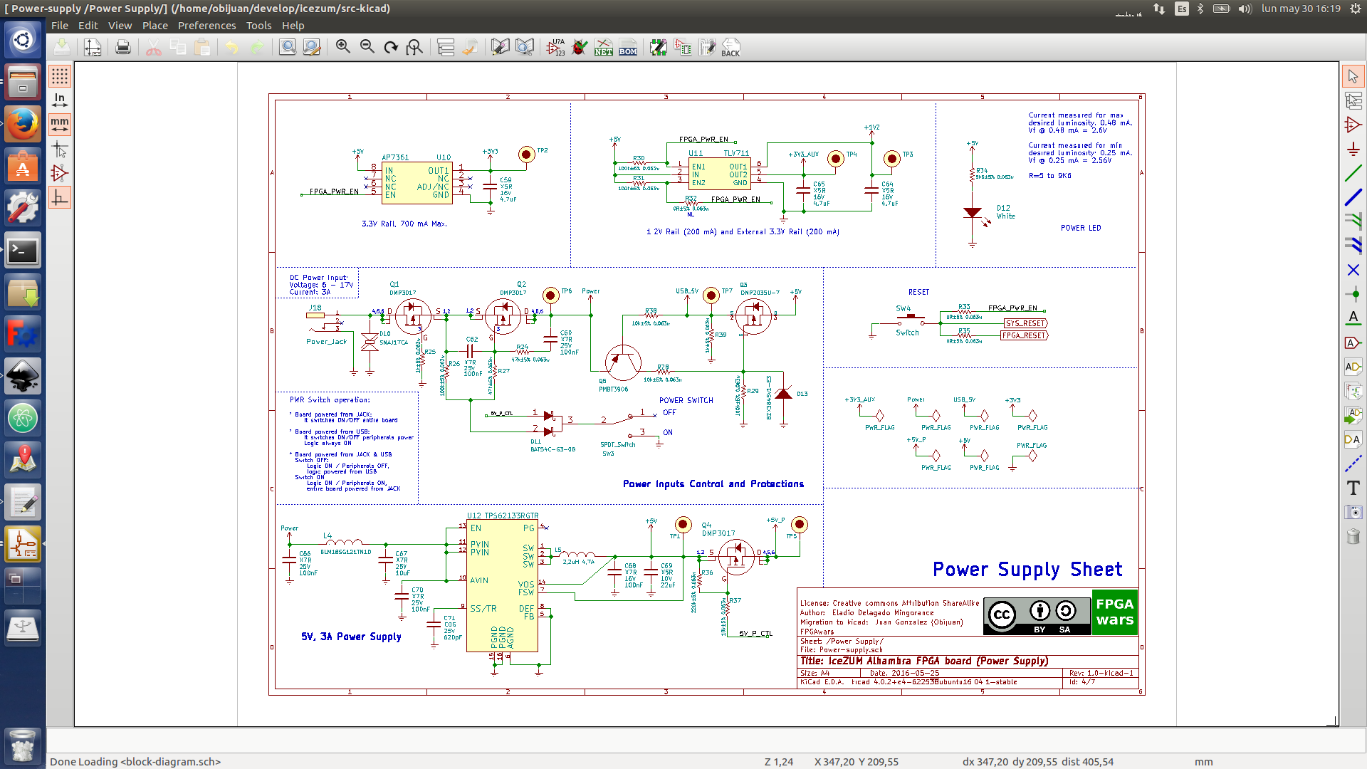Open the Tools menu
Screen dimensions: 1367x769
(x=258, y=25)
